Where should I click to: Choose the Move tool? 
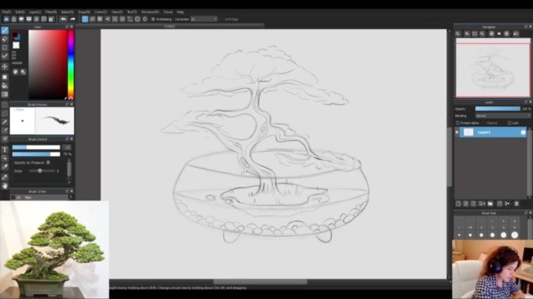tap(5, 66)
